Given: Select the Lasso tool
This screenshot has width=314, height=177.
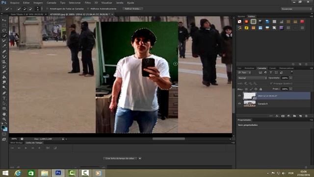Looking at the screenshot, I should click(4, 30).
